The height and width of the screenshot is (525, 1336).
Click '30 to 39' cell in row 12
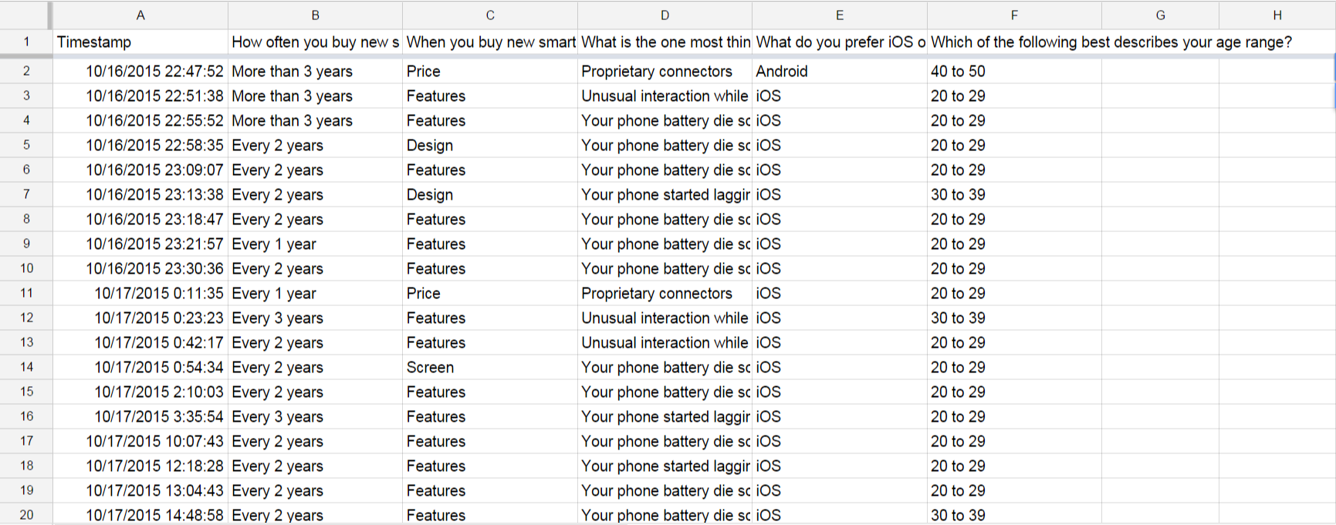tap(1014, 318)
